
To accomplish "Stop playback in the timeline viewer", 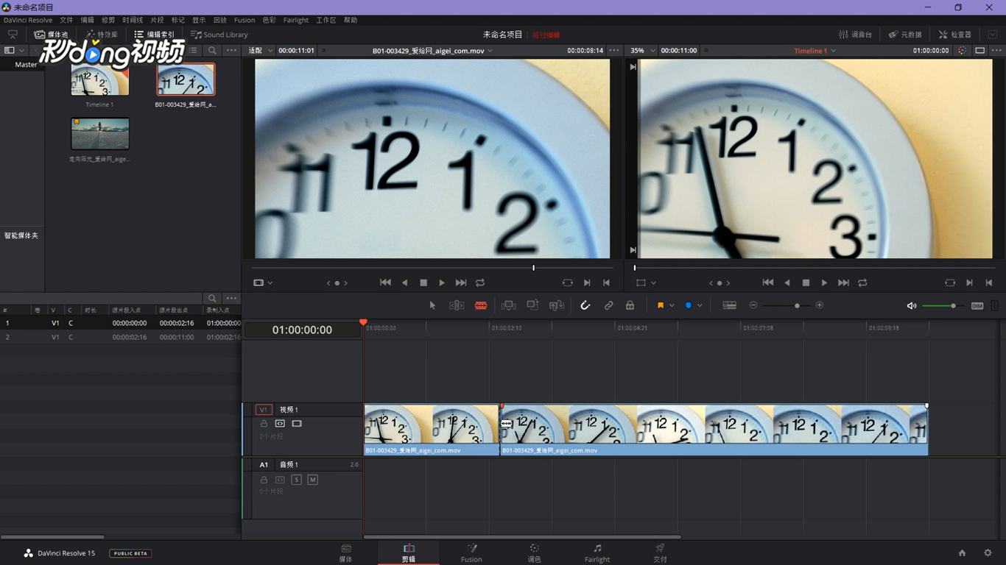I will tap(806, 282).
